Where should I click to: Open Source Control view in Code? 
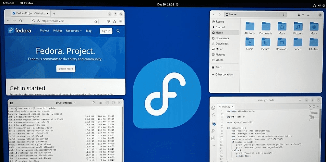pos(213,123)
